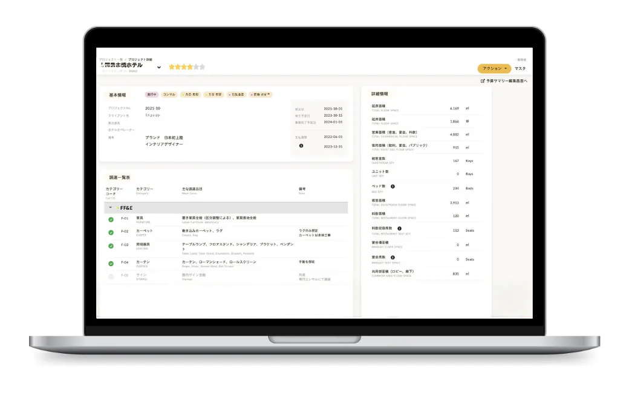The height and width of the screenshot is (393, 629).
Task: Click the 4,002 commercial floor space value
Action: (x=454, y=135)
